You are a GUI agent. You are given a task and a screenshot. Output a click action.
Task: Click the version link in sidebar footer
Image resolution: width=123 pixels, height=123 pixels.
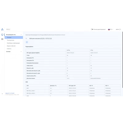10,93
